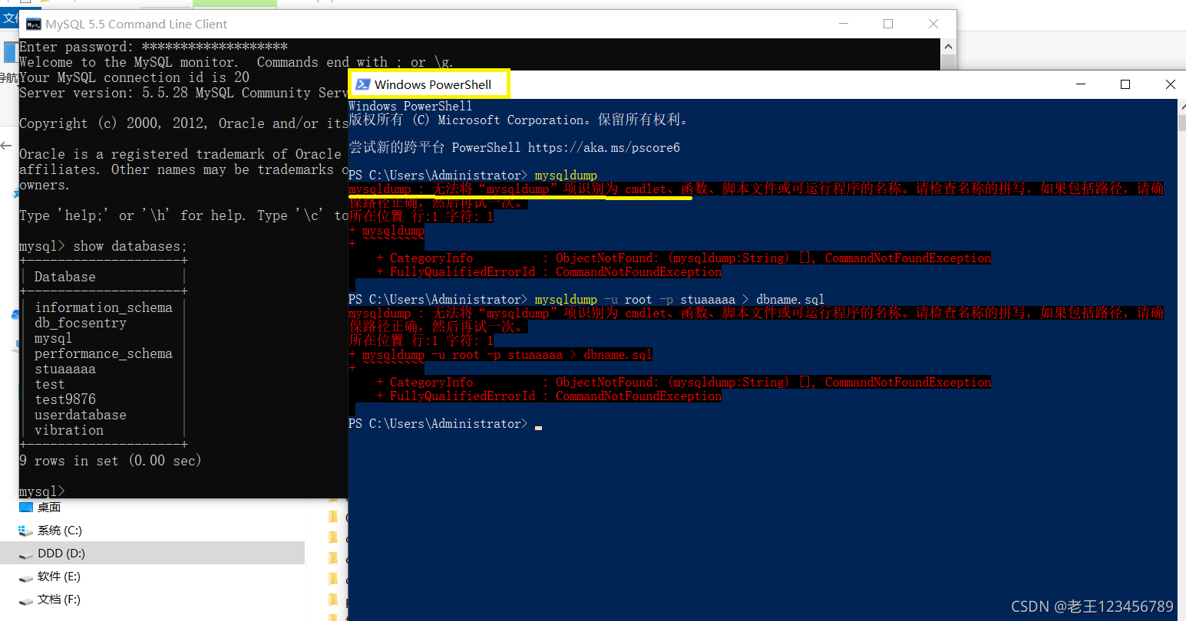Click the PowerShell link https://aka.ms/pscore6
This screenshot has height=621, width=1186.
coord(604,147)
